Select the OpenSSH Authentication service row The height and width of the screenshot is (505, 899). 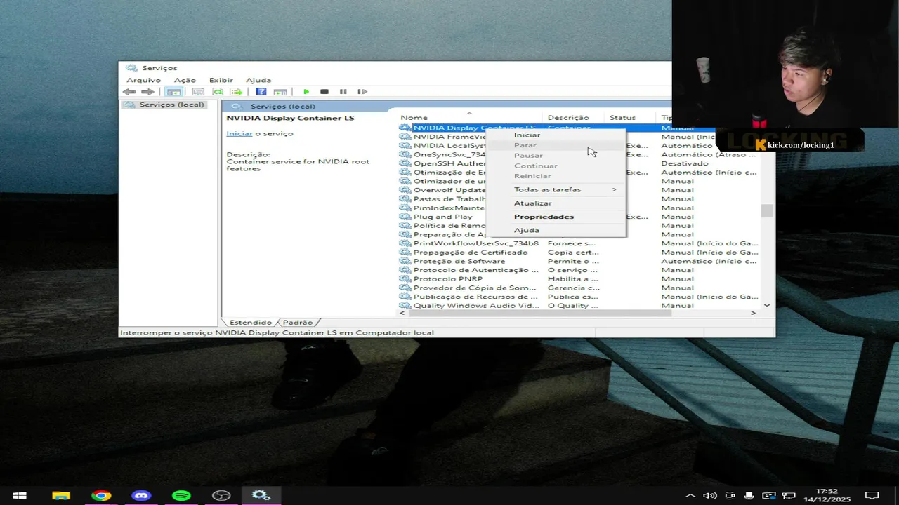click(449, 163)
